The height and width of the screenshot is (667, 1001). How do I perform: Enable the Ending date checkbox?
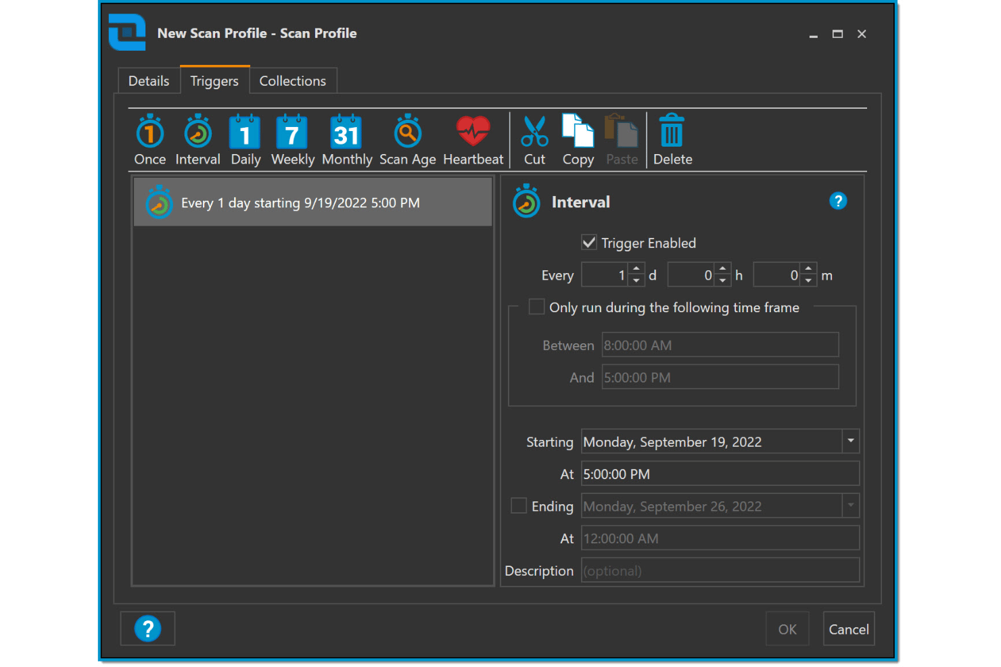coord(519,505)
